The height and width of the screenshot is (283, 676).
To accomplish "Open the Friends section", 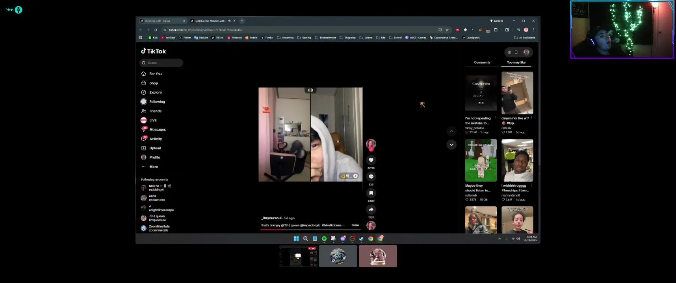I will coord(152,111).
